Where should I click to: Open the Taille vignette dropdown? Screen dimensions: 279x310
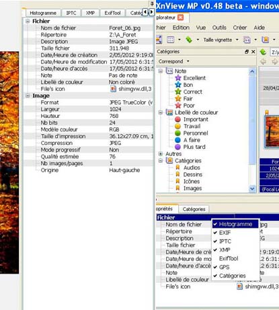click(237, 40)
